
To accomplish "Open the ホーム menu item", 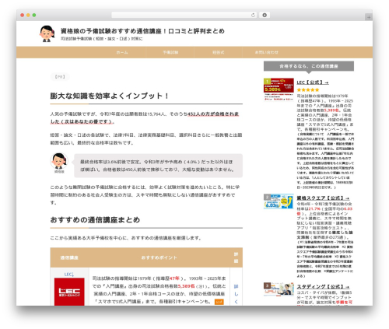I will pos(122,52).
